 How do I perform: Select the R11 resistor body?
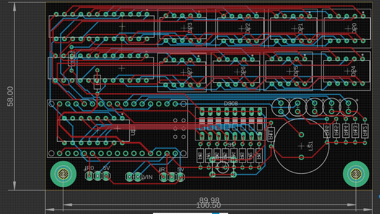[x=271, y=135]
